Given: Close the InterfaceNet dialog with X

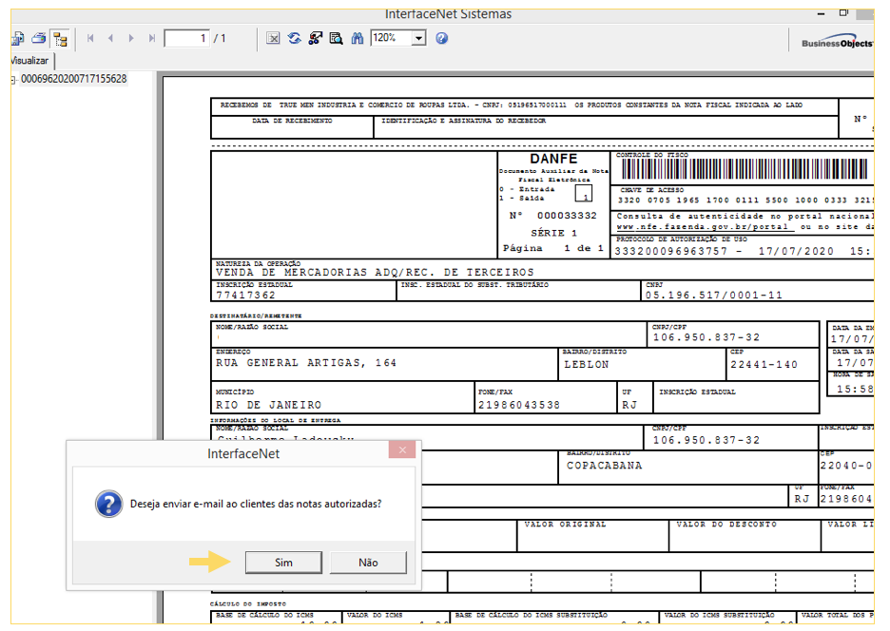Looking at the screenshot, I should point(404,449).
